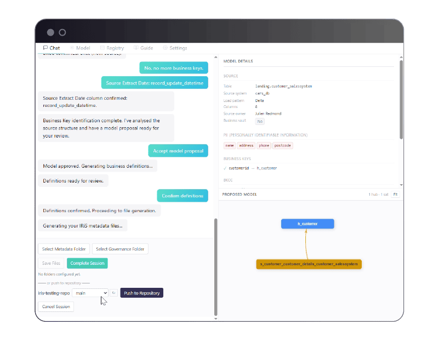Click the 'No, no more business keys.' bubble
This screenshot has height=341, width=439.
[174, 68]
